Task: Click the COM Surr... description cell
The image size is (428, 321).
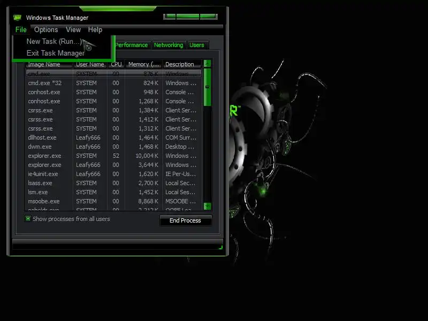Action: click(x=181, y=137)
